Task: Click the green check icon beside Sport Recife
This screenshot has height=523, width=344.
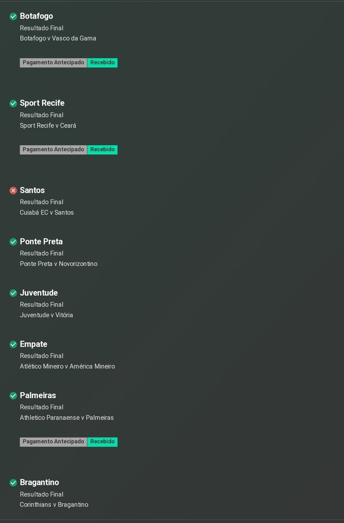Action: 13,104
